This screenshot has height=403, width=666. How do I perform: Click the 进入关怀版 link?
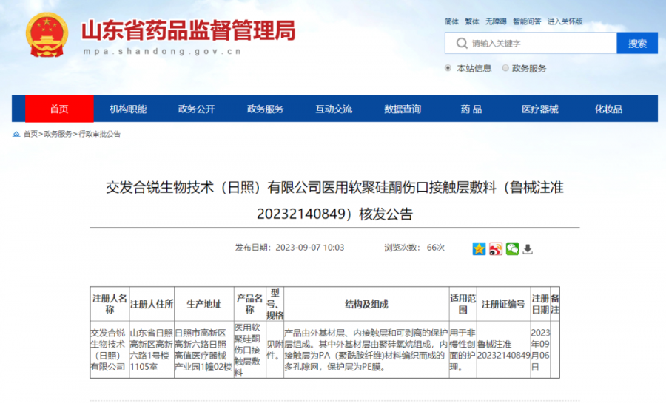click(x=565, y=21)
